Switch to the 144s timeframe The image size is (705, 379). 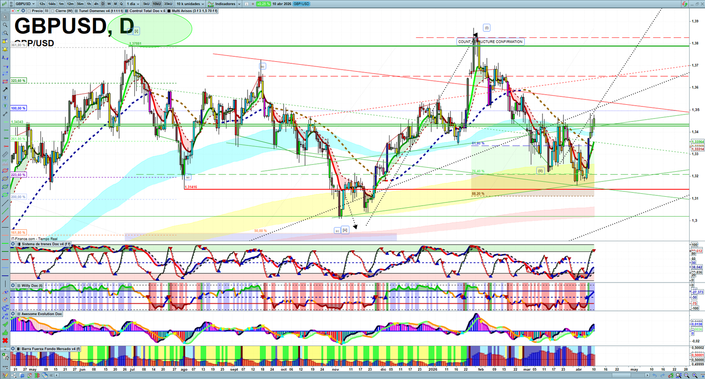pos(52,4)
